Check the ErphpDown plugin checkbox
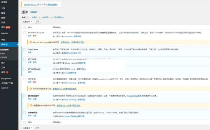 coord(25,49)
